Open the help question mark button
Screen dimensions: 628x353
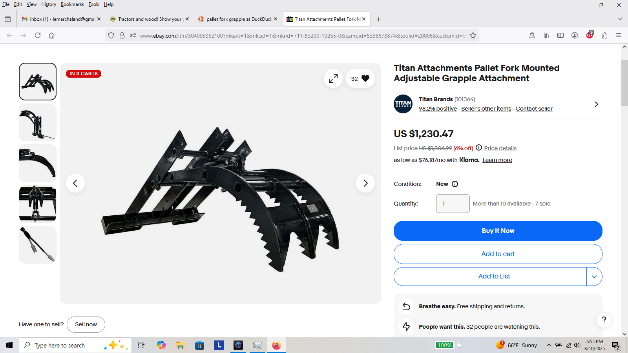(x=604, y=320)
